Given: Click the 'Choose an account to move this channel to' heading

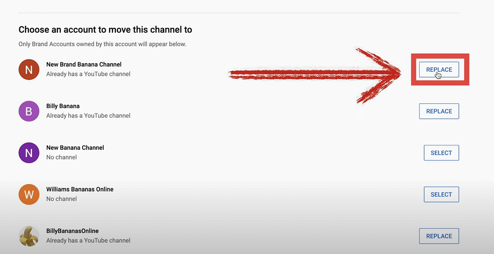Looking at the screenshot, I should pos(105,30).
